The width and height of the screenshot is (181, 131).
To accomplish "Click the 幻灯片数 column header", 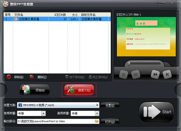I will [x=58, y=15].
